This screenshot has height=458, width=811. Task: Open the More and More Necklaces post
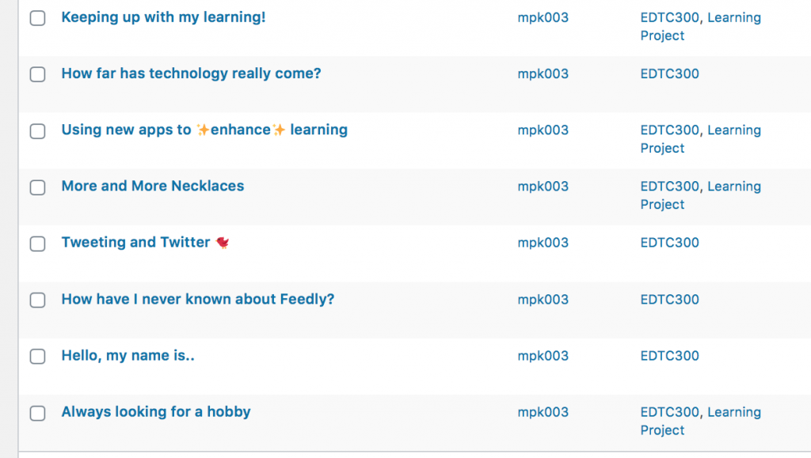tap(153, 186)
